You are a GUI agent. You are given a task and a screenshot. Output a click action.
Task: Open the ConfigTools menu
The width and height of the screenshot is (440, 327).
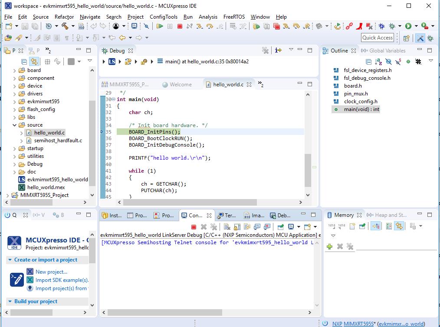click(163, 16)
